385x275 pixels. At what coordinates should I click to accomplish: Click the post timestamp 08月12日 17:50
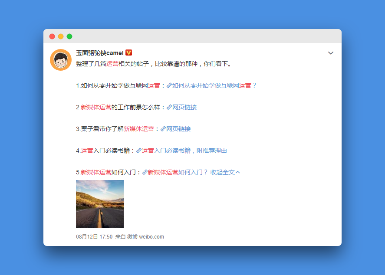click(x=94, y=237)
